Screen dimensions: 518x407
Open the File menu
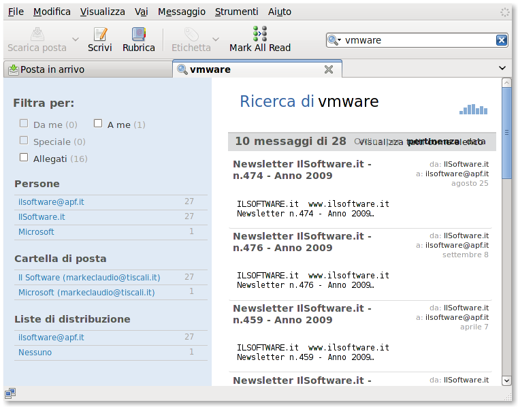click(x=16, y=12)
